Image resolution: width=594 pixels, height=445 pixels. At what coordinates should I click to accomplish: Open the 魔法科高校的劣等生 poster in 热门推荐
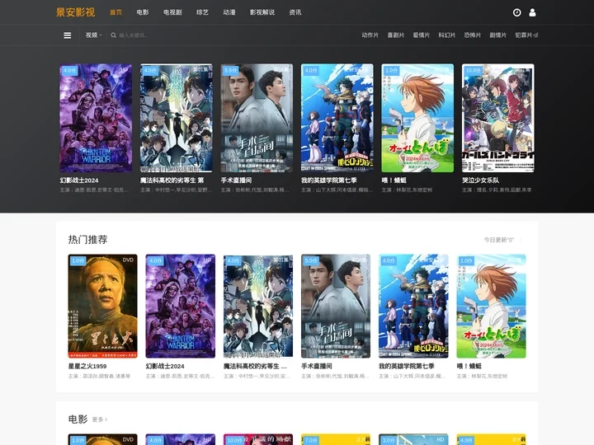258,306
